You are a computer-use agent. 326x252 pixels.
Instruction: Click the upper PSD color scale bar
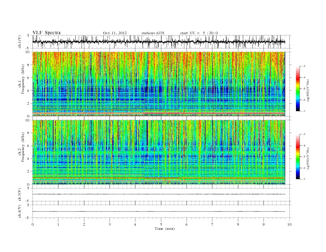coord(298,89)
